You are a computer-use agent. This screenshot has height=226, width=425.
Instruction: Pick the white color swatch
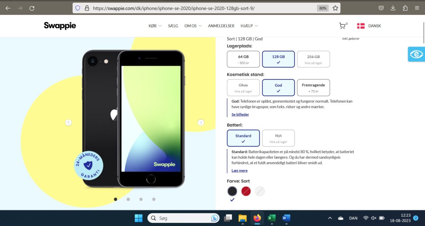(x=260, y=191)
